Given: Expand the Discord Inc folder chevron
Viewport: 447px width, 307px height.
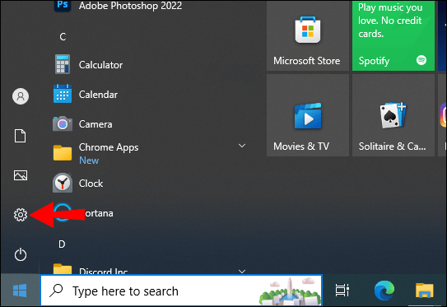Looking at the screenshot, I should pyautogui.click(x=242, y=271).
